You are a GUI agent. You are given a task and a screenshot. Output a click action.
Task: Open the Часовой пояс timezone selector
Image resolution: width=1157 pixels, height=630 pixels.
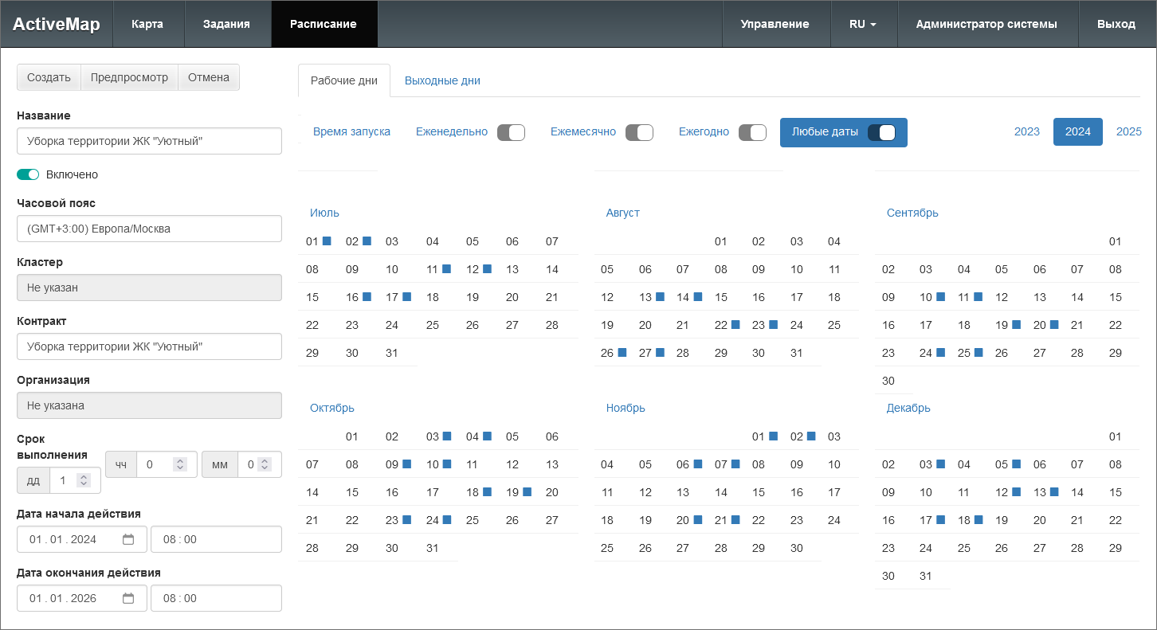(x=149, y=229)
